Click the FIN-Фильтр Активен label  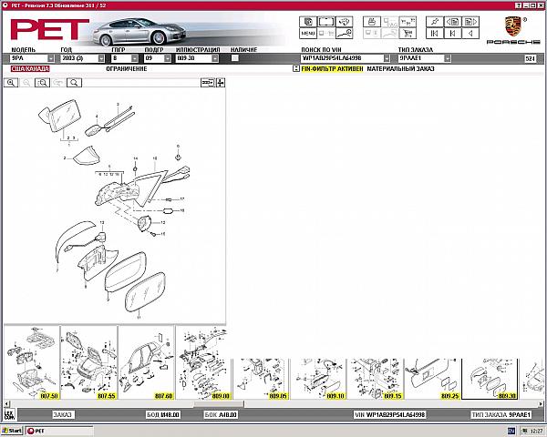point(332,68)
